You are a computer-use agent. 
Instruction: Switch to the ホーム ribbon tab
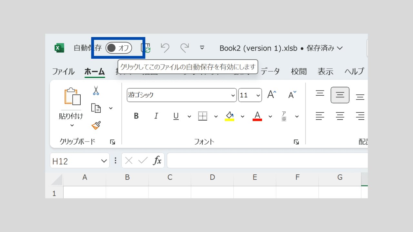tap(95, 71)
